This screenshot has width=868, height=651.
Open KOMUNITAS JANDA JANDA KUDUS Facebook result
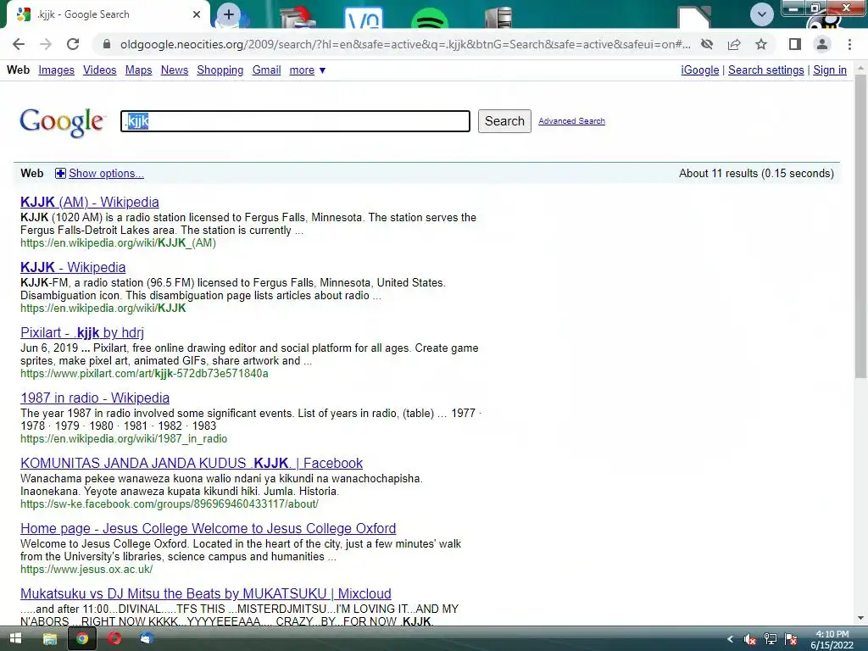tap(192, 464)
